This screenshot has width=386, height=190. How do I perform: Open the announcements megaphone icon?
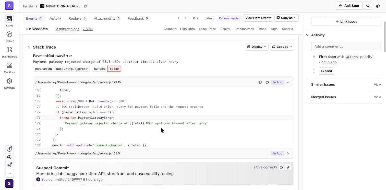(x=378, y=6)
